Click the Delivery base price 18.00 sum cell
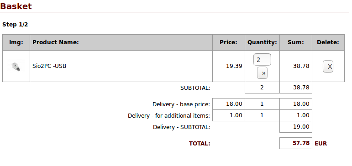Screen dimensions: 352x166 pos(296,104)
